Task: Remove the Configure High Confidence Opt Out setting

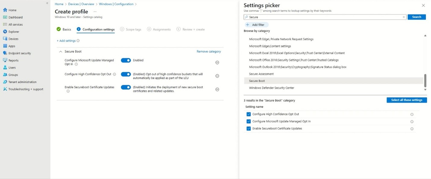Action: [x=217, y=76]
